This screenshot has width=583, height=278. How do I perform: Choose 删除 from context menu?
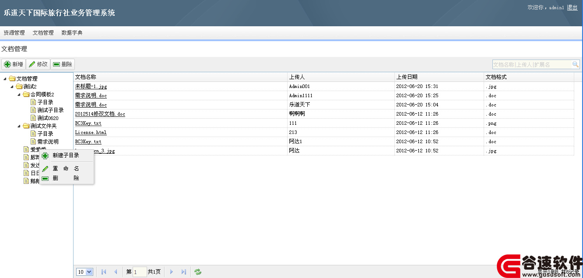[66, 178]
